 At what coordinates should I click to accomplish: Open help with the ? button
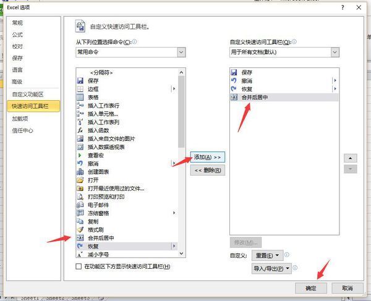tap(343, 7)
